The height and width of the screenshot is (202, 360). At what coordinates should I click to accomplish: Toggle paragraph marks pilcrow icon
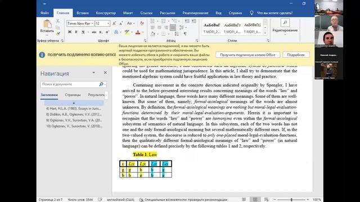185,34
